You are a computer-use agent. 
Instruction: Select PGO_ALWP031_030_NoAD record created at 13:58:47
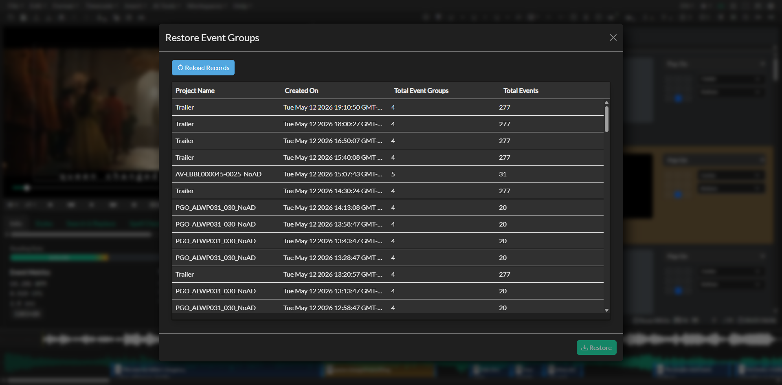388,224
